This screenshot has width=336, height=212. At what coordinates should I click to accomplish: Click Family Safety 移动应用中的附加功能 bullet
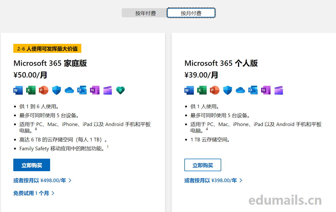click(x=62, y=148)
